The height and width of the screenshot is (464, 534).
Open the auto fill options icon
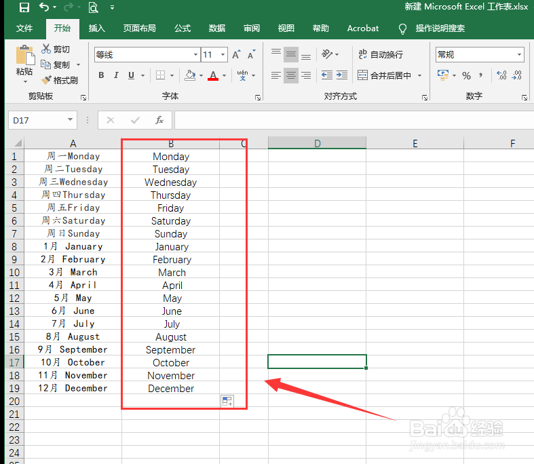227,401
